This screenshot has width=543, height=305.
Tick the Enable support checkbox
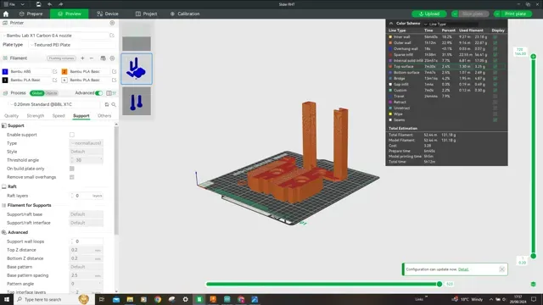pyautogui.click(x=71, y=135)
